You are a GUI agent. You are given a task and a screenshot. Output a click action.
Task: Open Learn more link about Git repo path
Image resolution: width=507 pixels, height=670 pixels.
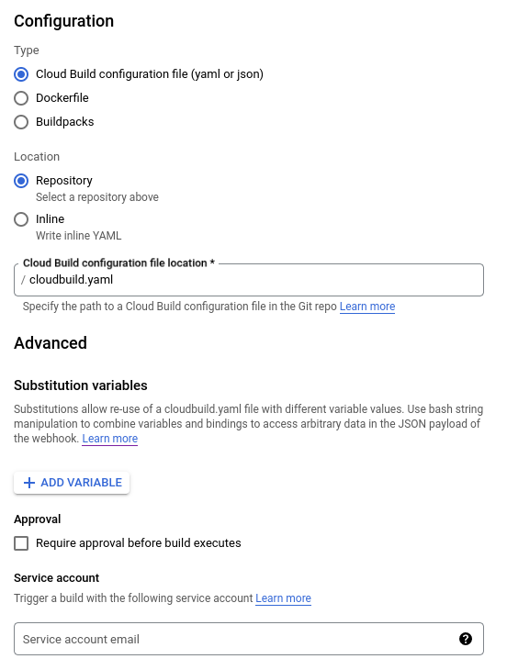367,307
